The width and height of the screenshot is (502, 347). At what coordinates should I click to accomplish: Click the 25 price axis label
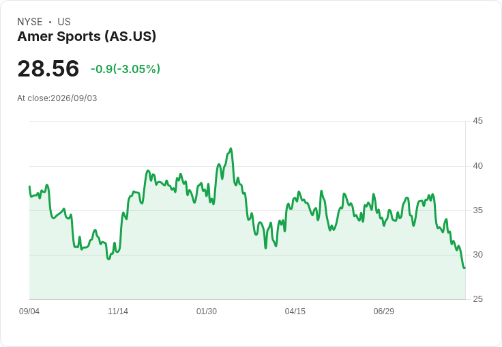(x=477, y=299)
